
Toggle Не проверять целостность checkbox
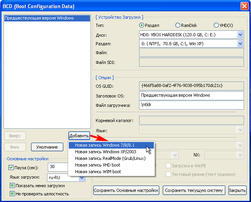(12, 194)
